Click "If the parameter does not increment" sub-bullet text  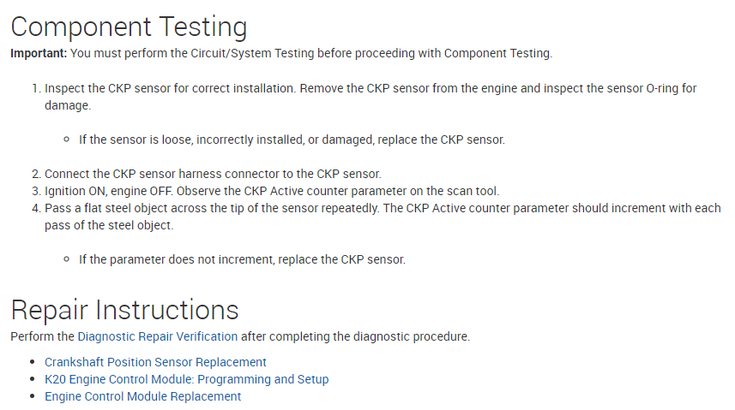tap(172, 259)
